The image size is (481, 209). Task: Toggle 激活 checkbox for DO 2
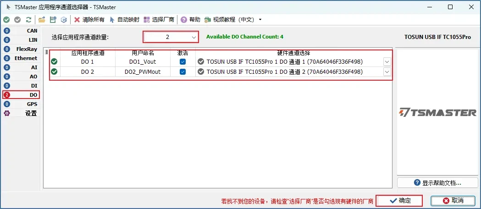pos(182,71)
